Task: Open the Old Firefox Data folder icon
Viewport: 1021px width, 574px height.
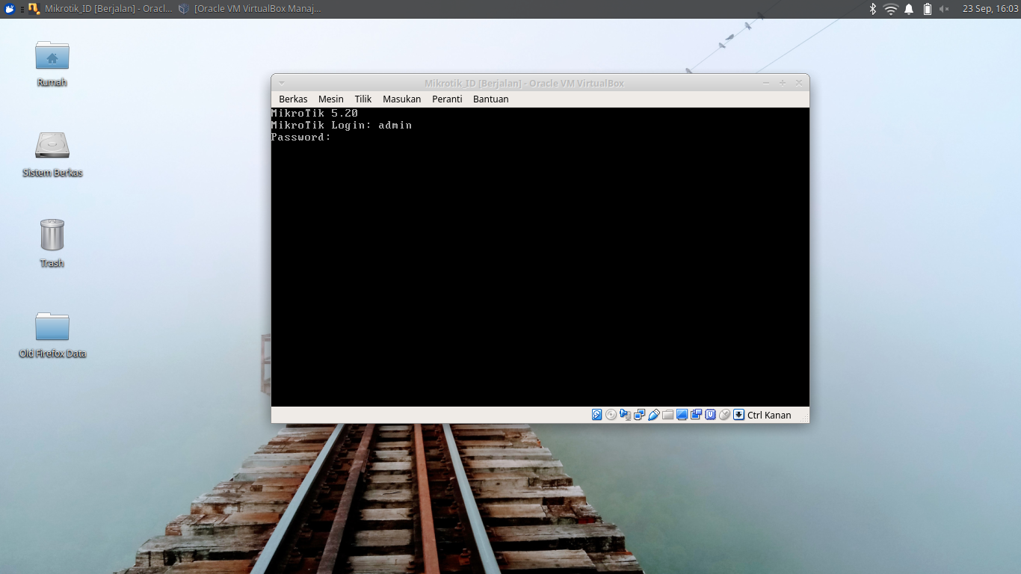Action: pos(52,335)
